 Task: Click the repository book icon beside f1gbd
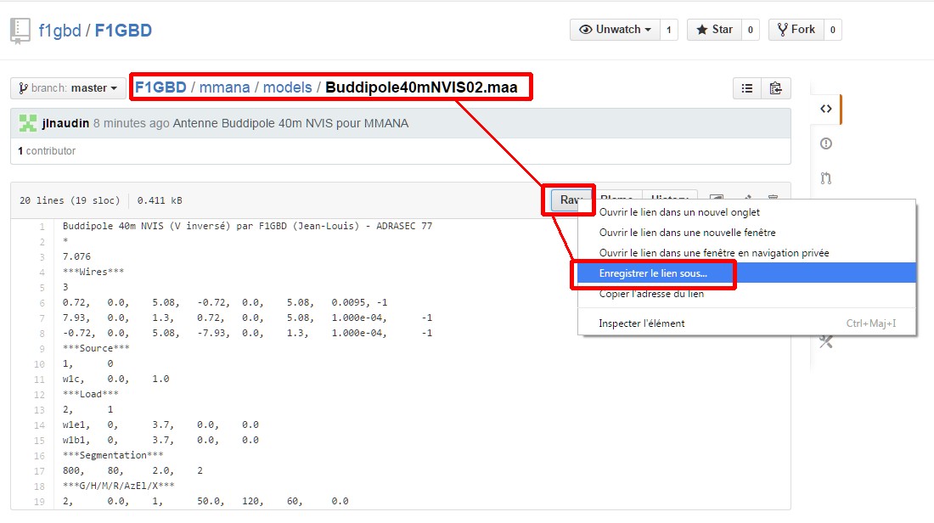[20, 31]
